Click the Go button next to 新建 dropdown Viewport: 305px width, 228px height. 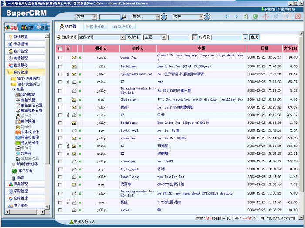pyautogui.click(x=164, y=17)
